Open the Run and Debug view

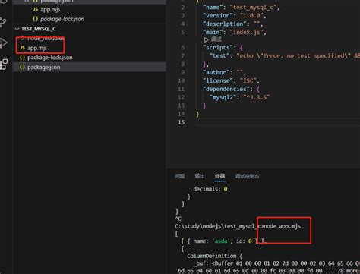3,43
